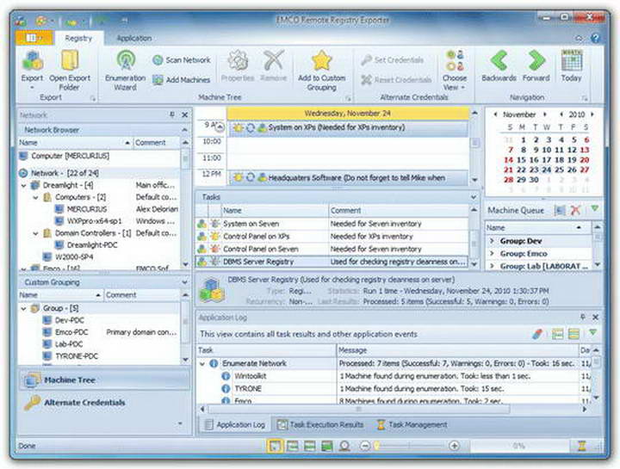Open Task Execution Results tab

tap(320, 425)
